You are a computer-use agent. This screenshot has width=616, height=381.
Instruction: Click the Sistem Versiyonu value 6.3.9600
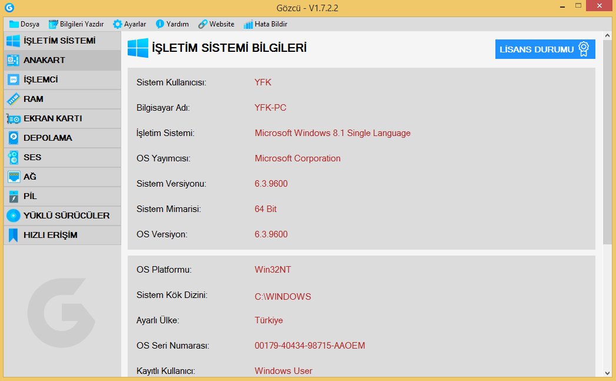tap(271, 184)
